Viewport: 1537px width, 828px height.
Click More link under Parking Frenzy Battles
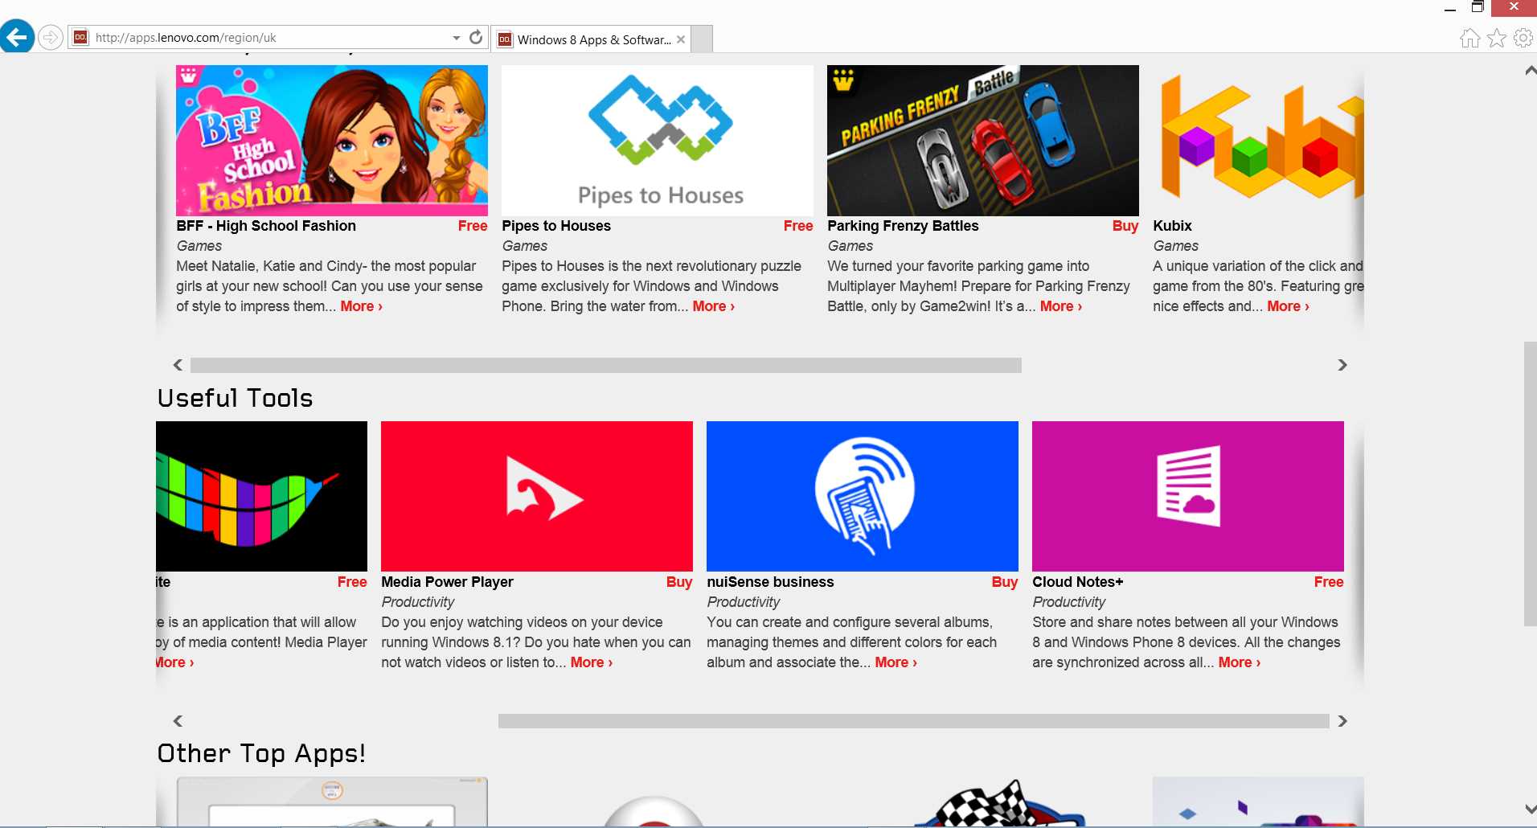coord(1061,306)
